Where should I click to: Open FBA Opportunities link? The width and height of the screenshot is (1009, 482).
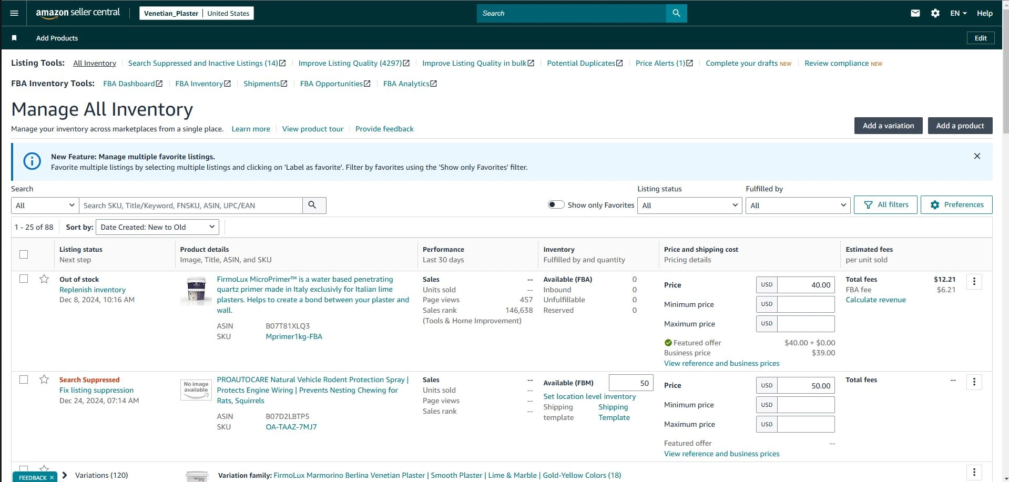click(335, 84)
